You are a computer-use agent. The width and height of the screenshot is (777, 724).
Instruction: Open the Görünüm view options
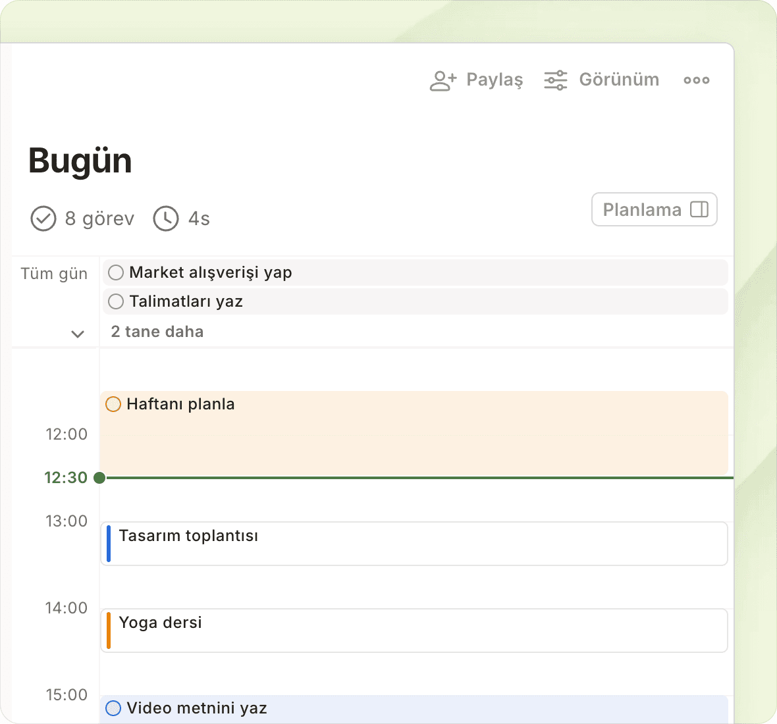click(x=618, y=80)
